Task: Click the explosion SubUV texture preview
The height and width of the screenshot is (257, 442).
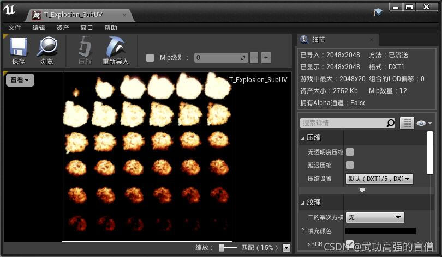Action: click(x=147, y=157)
